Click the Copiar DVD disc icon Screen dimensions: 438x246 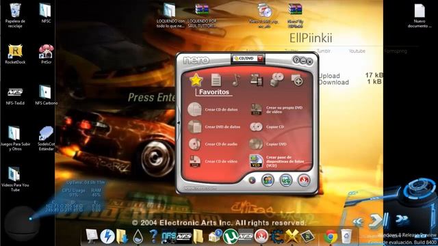pos(256,144)
